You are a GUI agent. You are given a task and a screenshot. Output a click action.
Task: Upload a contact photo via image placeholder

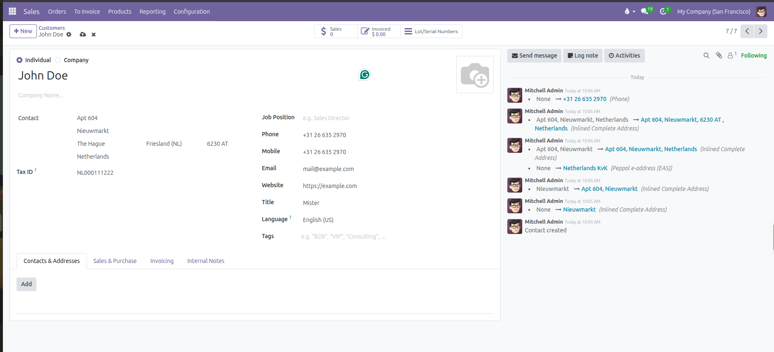coord(475,75)
